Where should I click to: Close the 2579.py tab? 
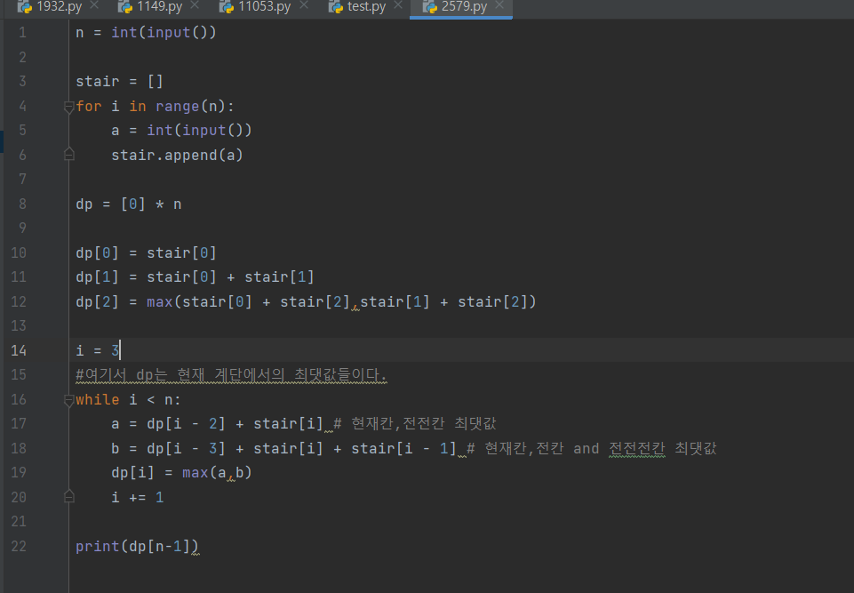click(x=499, y=5)
